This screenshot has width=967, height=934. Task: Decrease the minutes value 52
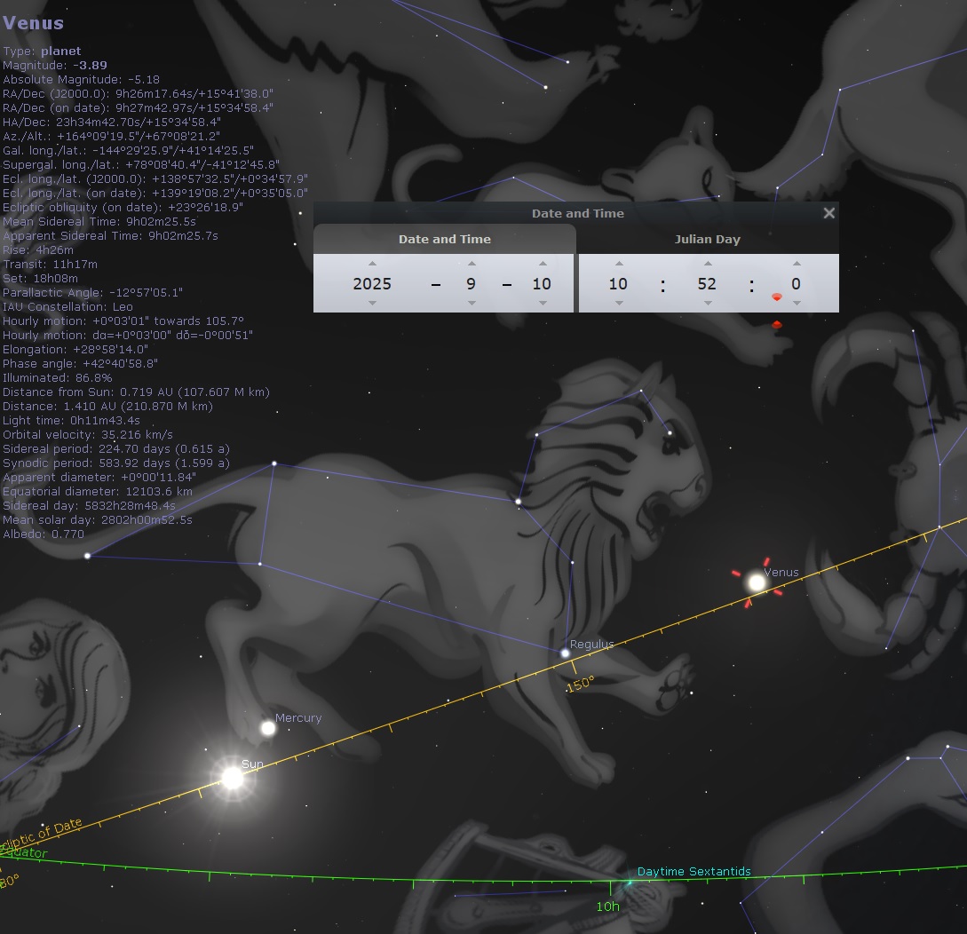click(708, 303)
